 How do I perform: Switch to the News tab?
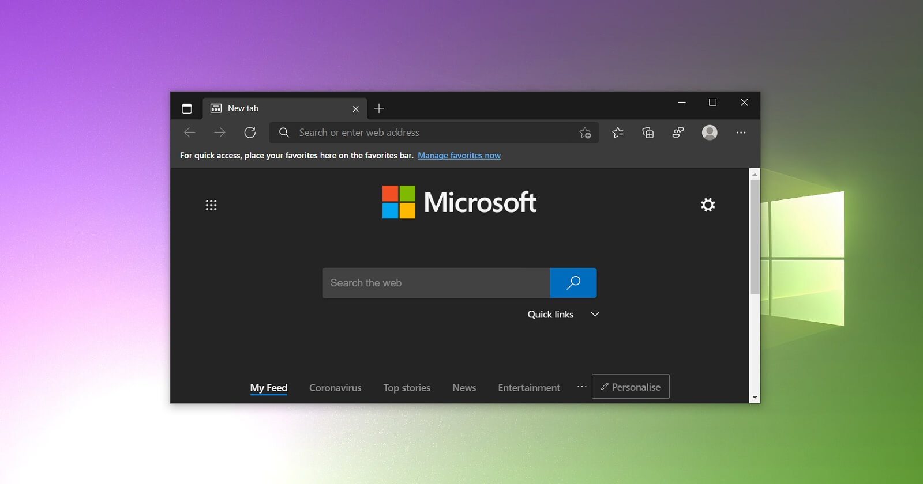[x=464, y=388]
